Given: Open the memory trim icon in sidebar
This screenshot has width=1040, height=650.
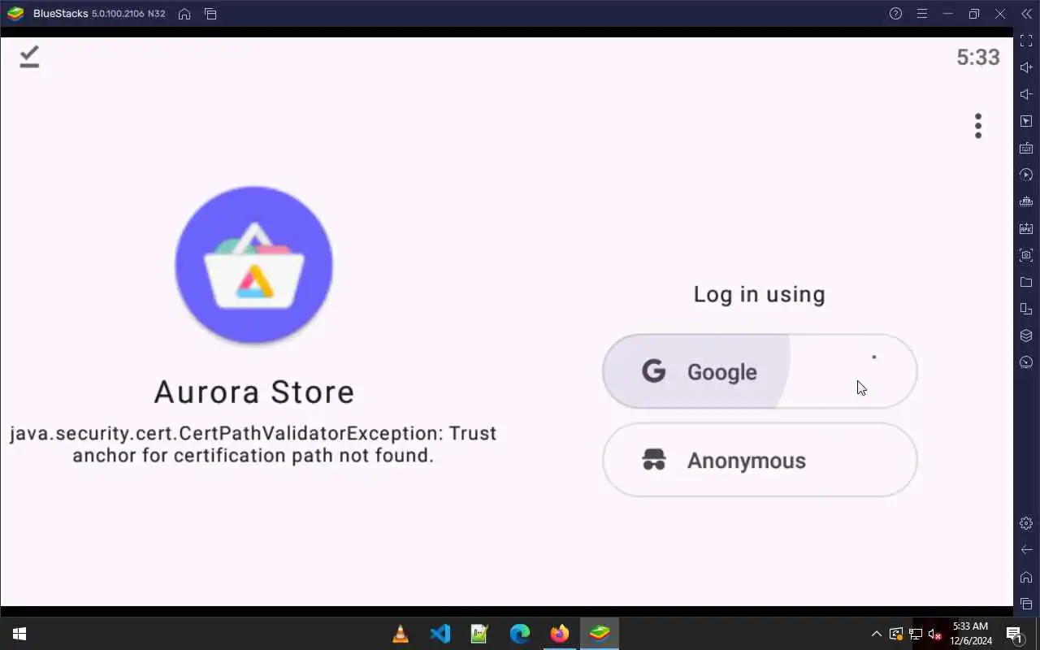Looking at the screenshot, I should [1026, 201].
